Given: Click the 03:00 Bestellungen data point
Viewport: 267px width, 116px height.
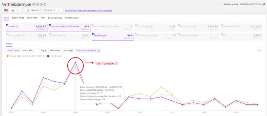Looking at the screenshot, I should (43, 77).
